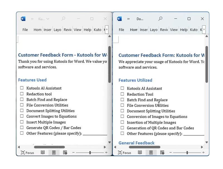Check Batch Find and Replace in left document
Viewport: 223px width, 169px height.
22,99
